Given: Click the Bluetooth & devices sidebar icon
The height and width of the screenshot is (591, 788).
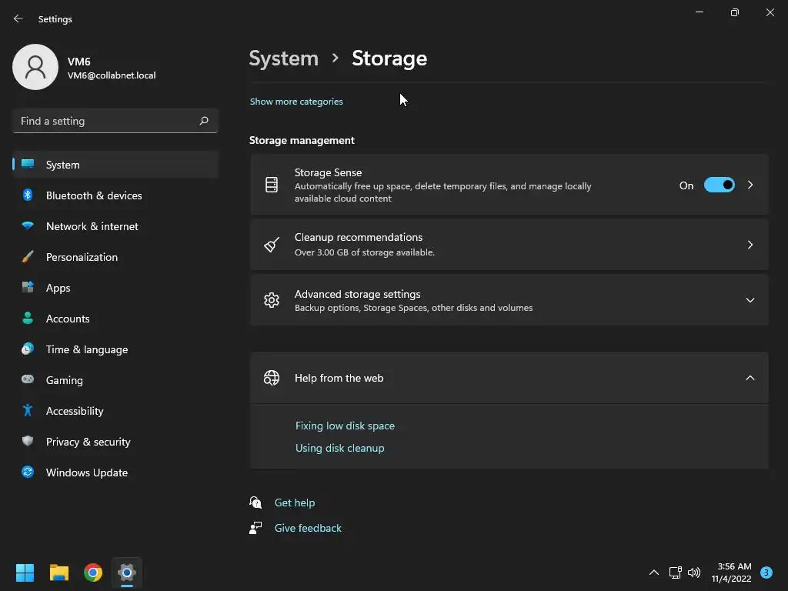Looking at the screenshot, I should (28, 195).
